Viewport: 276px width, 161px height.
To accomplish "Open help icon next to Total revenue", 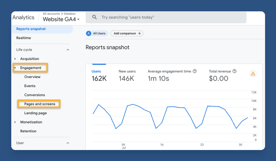I will point(235,71).
